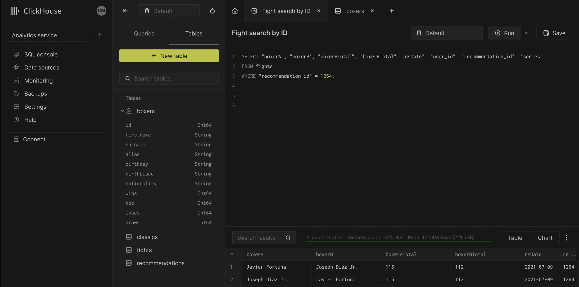The image size is (579, 287).
Task: Click the Elapsed query statistics text
Action: (x=324, y=237)
